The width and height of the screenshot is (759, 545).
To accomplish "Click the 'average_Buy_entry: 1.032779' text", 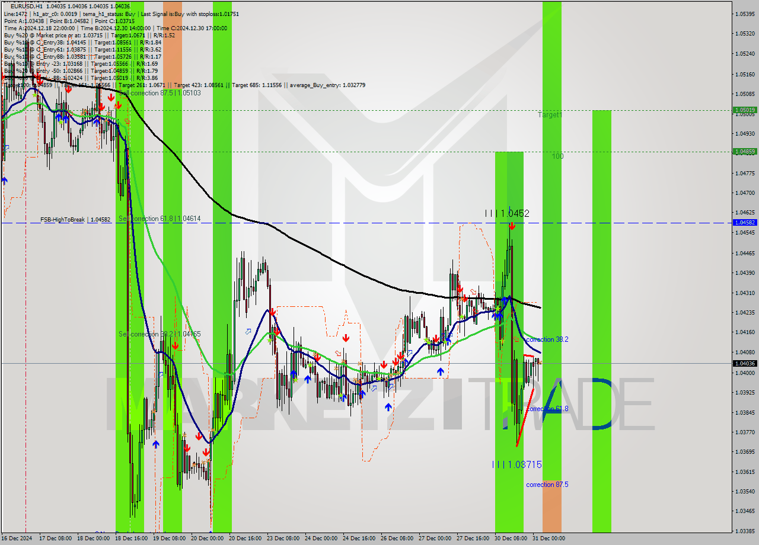I will pos(327,85).
